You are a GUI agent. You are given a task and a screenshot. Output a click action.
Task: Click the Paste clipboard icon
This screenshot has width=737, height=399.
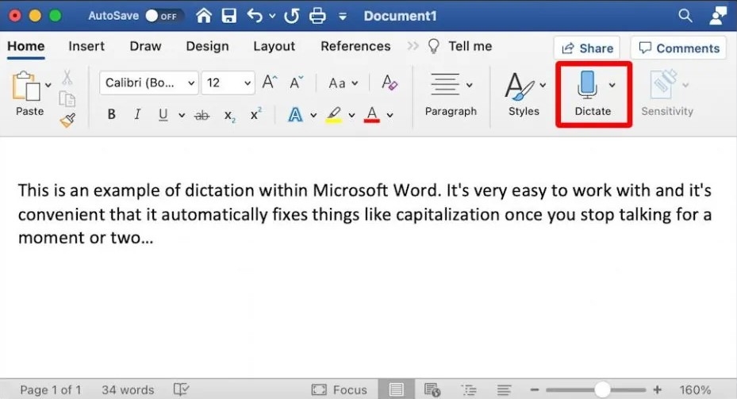click(26, 86)
